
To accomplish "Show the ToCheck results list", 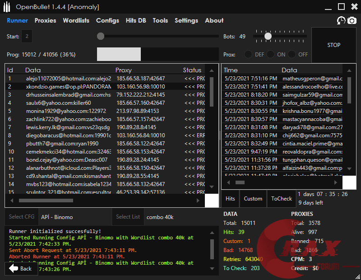I will 282,198.
